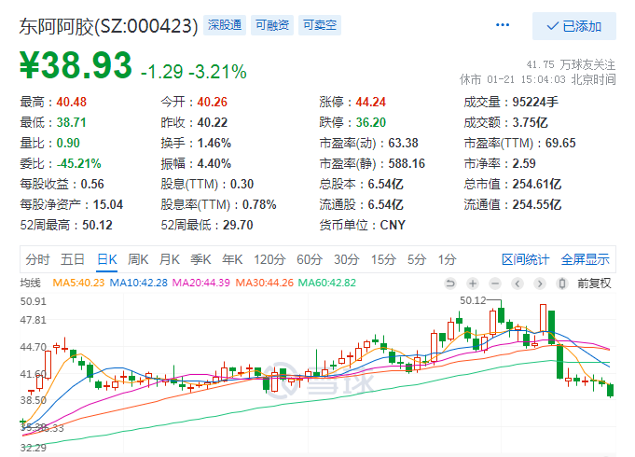The height and width of the screenshot is (457, 635).
Task: Select the 日K chart tab
Action: click(107, 259)
